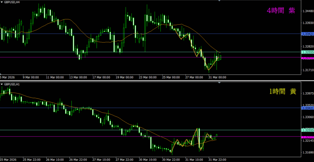
Task: Click the H4 chart dropdown triangle beside GBPUSD
Action: tap(2, 2)
